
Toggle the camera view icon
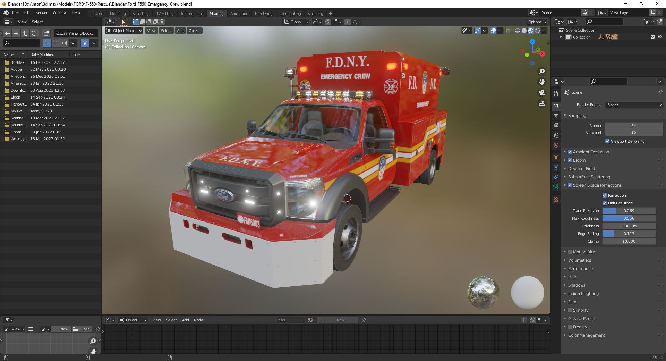pos(541,93)
